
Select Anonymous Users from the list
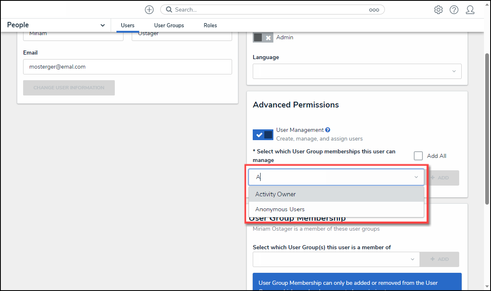point(336,209)
